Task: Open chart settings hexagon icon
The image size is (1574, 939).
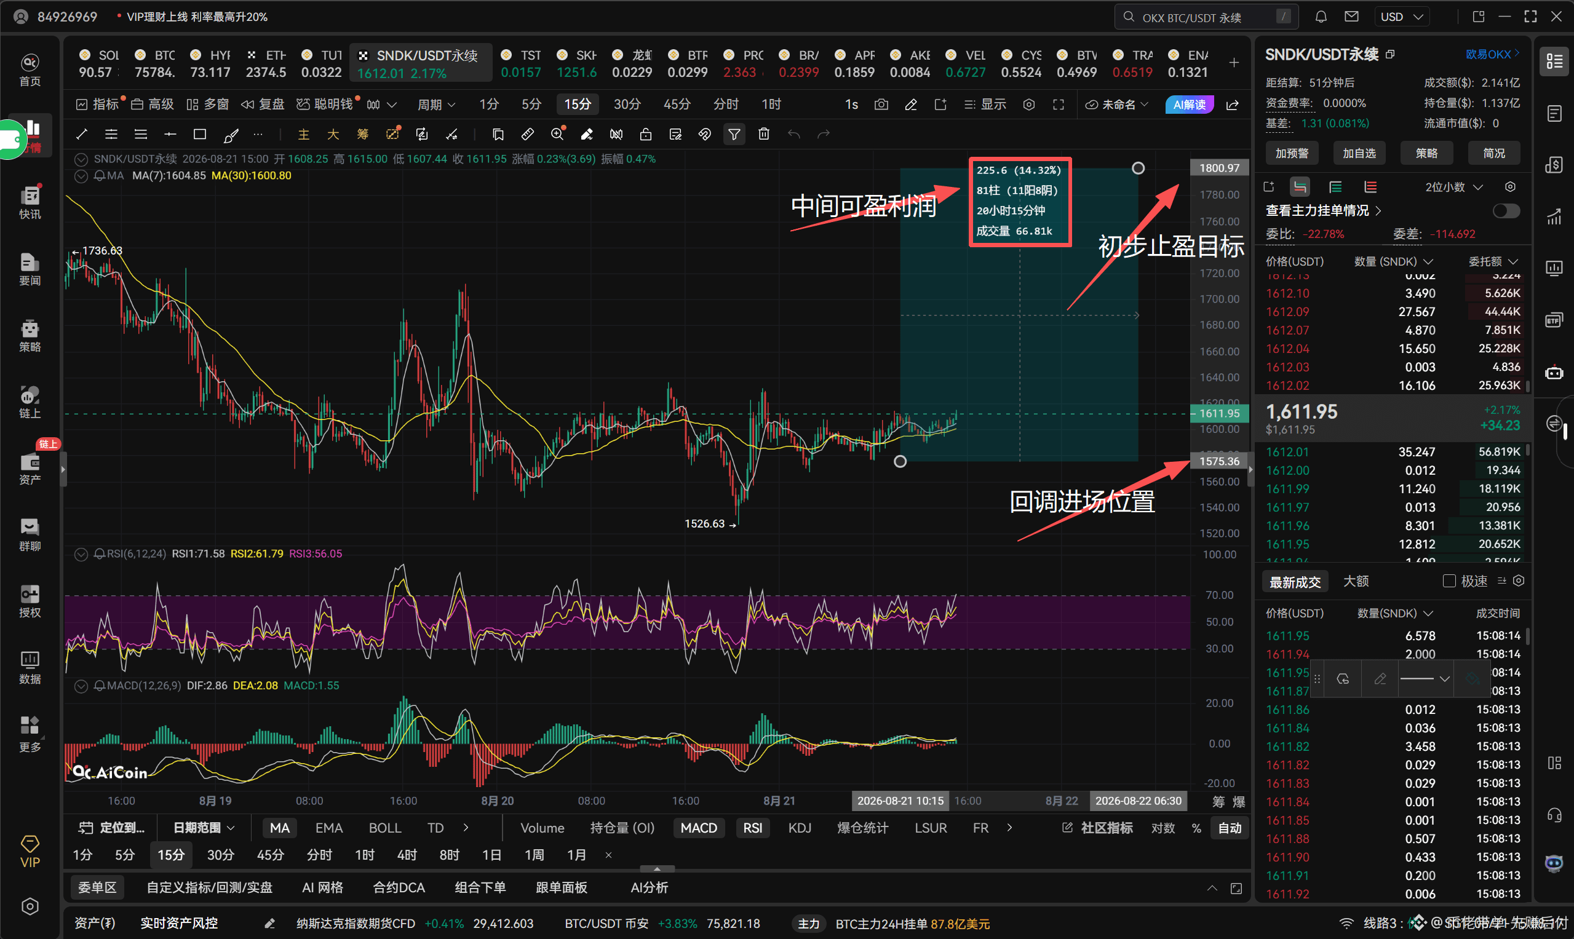Action: 1029,105
